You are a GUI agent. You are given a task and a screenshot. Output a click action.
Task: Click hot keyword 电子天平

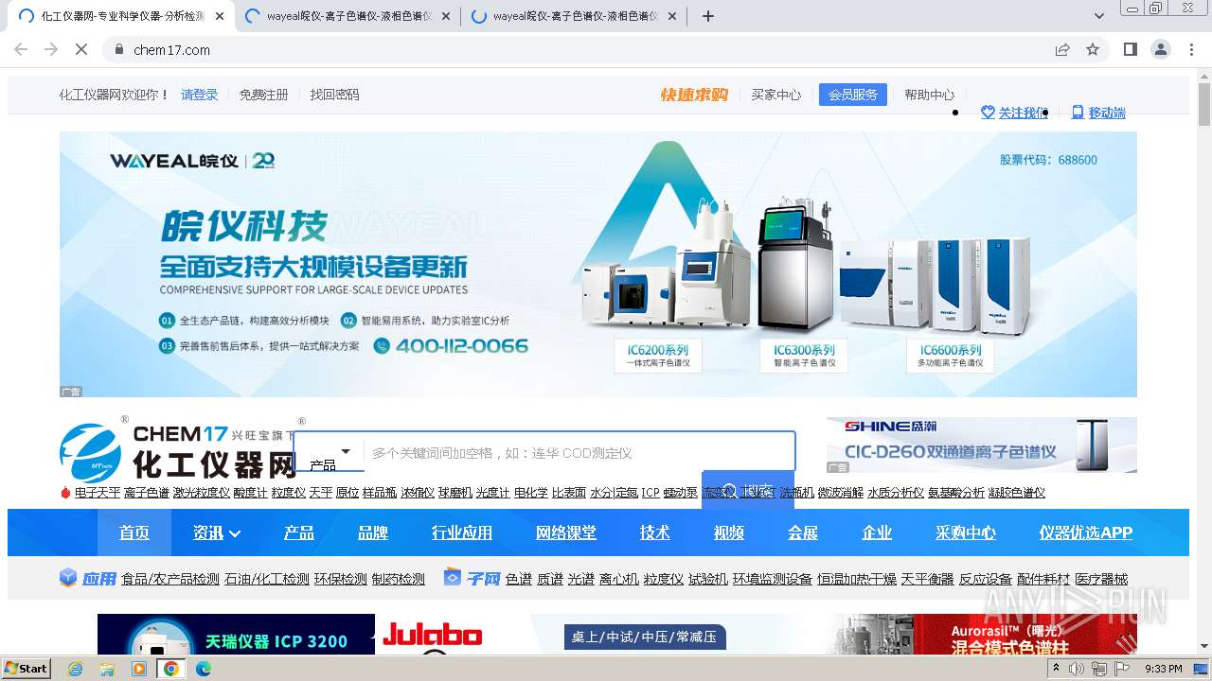[x=98, y=493]
